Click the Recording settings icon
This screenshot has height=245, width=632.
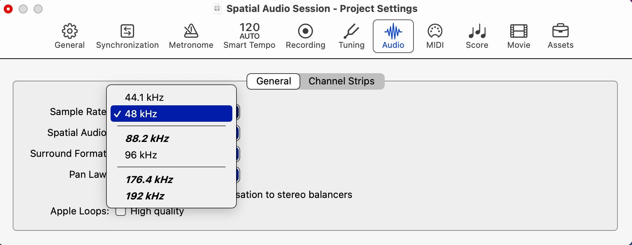tap(305, 35)
